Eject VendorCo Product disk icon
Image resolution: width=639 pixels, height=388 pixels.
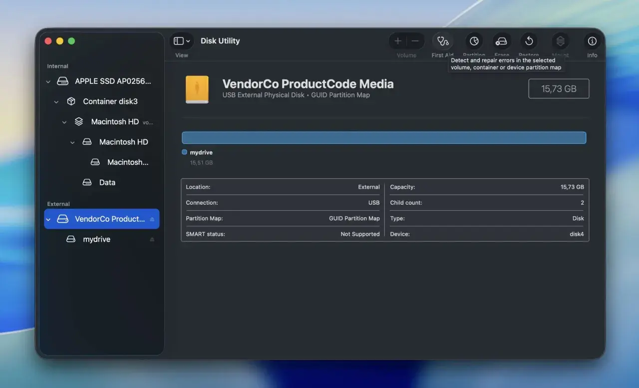(x=152, y=219)
